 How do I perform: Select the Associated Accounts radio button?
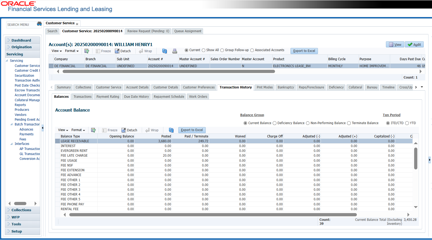click(x=252, y=50)
